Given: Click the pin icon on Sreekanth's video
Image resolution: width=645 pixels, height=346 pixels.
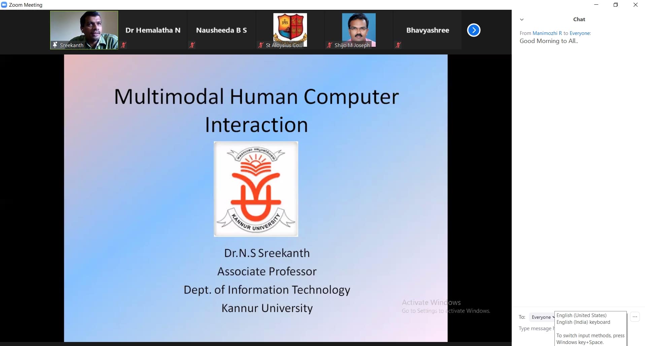Looking at the screenshot, I should (x=55, y=45).
